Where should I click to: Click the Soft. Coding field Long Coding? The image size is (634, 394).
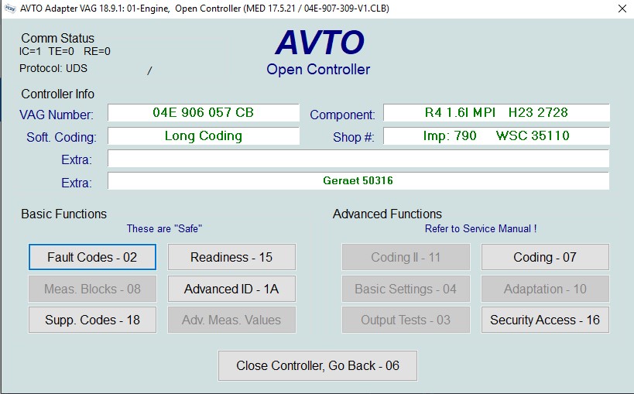(x=204, y=136)
